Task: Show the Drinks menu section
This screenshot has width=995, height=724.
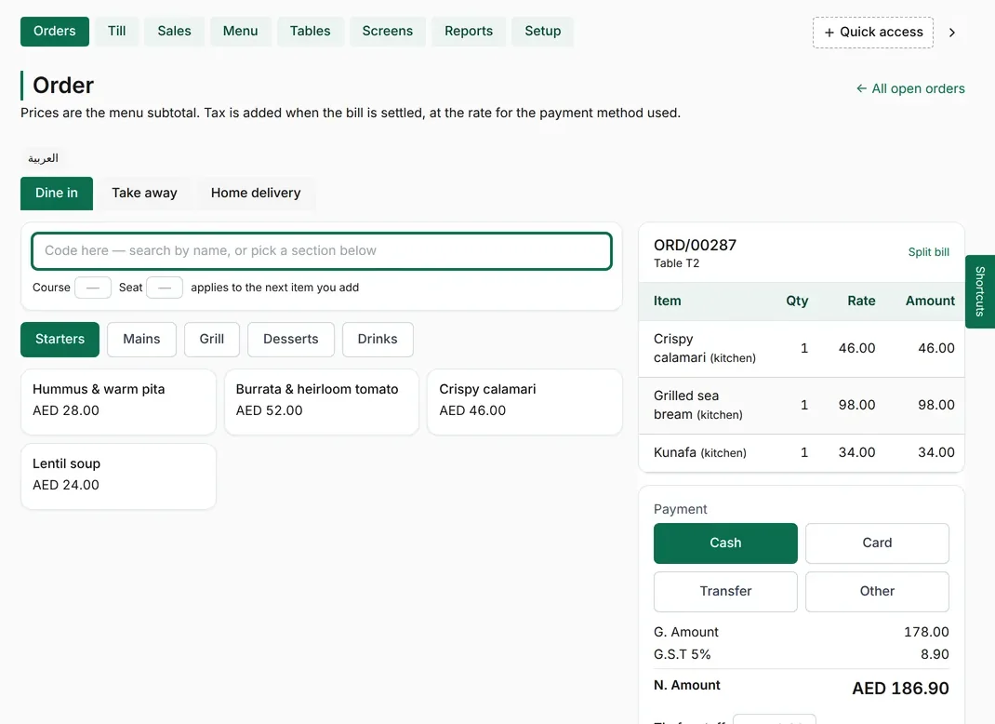Action: tap(378, 339)
